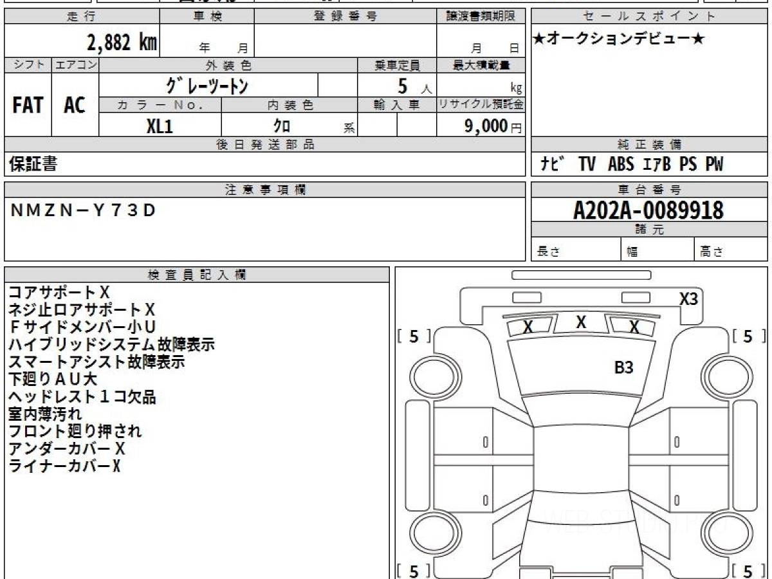Select the 乗車定員 header

coord(397,65)
